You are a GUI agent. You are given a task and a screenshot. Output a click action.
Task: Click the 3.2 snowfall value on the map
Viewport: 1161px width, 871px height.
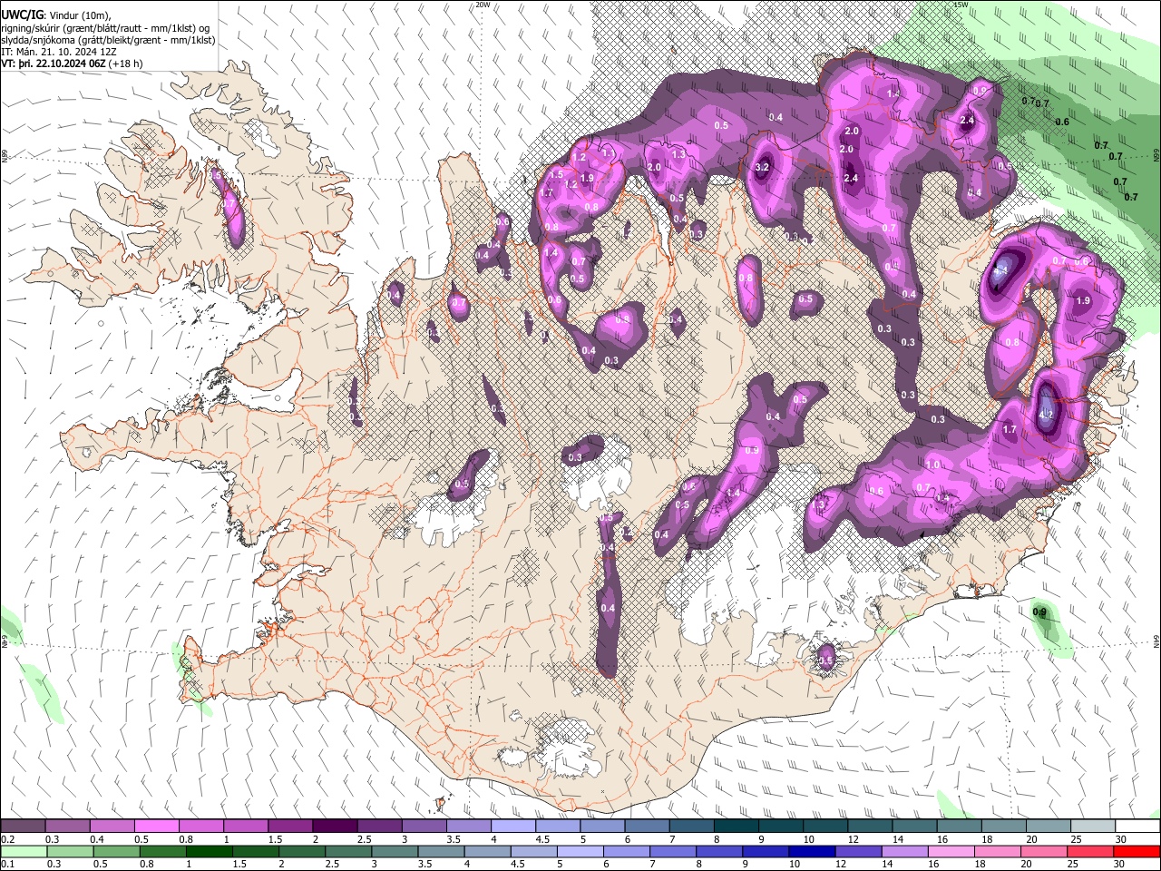762,167
